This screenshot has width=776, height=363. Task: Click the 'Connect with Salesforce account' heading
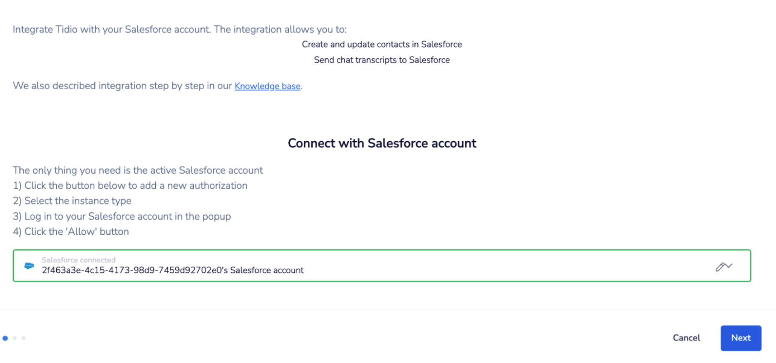point(382,143)
